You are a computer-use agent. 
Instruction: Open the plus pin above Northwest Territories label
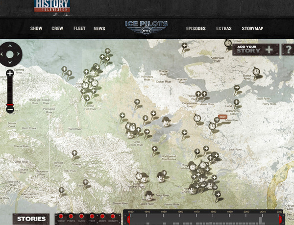154,149
